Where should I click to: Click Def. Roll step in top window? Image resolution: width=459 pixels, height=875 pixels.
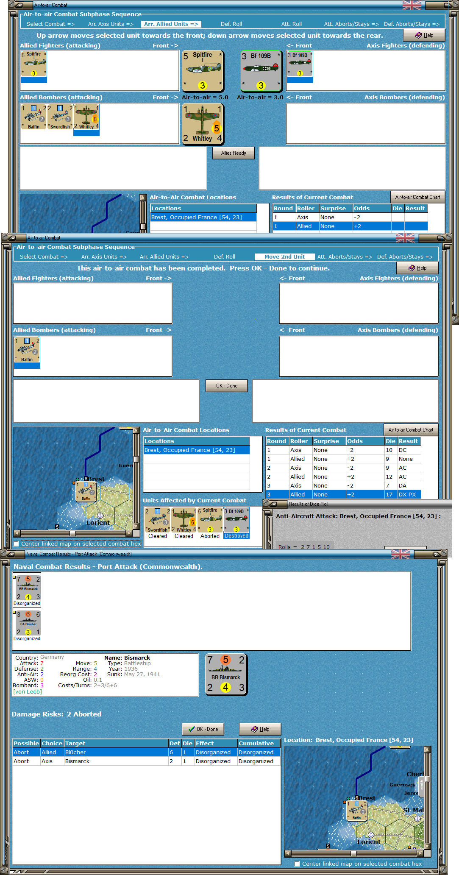point(231,24)
